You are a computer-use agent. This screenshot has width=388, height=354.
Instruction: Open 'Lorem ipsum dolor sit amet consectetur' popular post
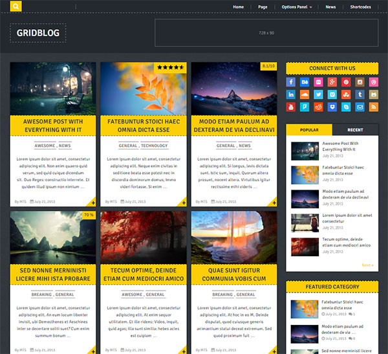(347, 218)
